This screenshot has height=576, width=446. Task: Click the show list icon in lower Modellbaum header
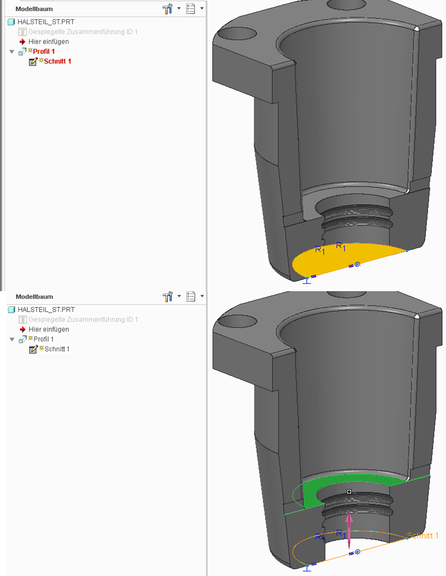[x=190, y=296]
